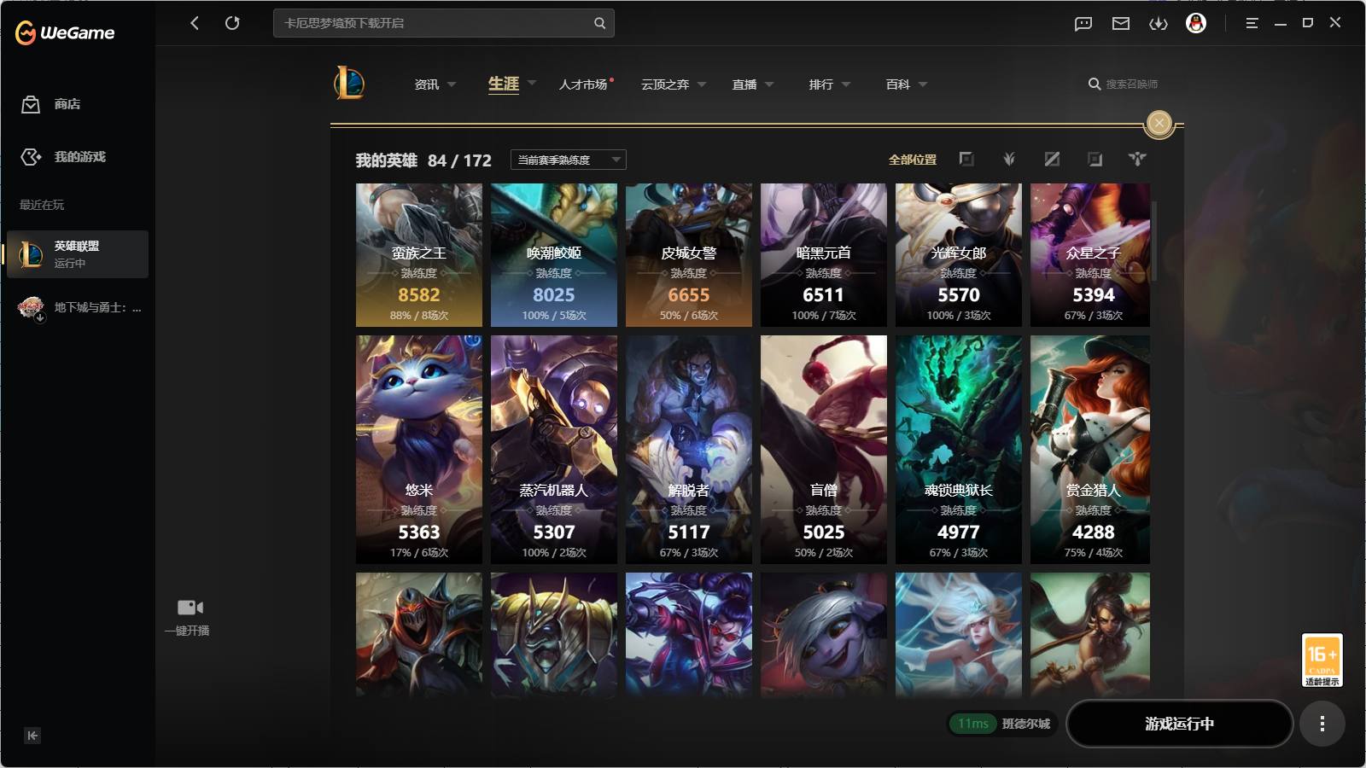Click the 最近在玩 sidebar label
This screenshot has height=768, width=1366.
[x=42, y=205]
